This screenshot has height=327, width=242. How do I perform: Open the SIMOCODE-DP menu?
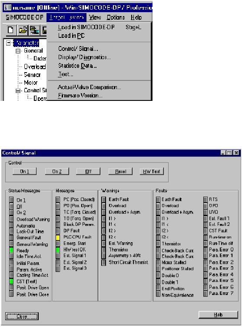pos(24,17)
